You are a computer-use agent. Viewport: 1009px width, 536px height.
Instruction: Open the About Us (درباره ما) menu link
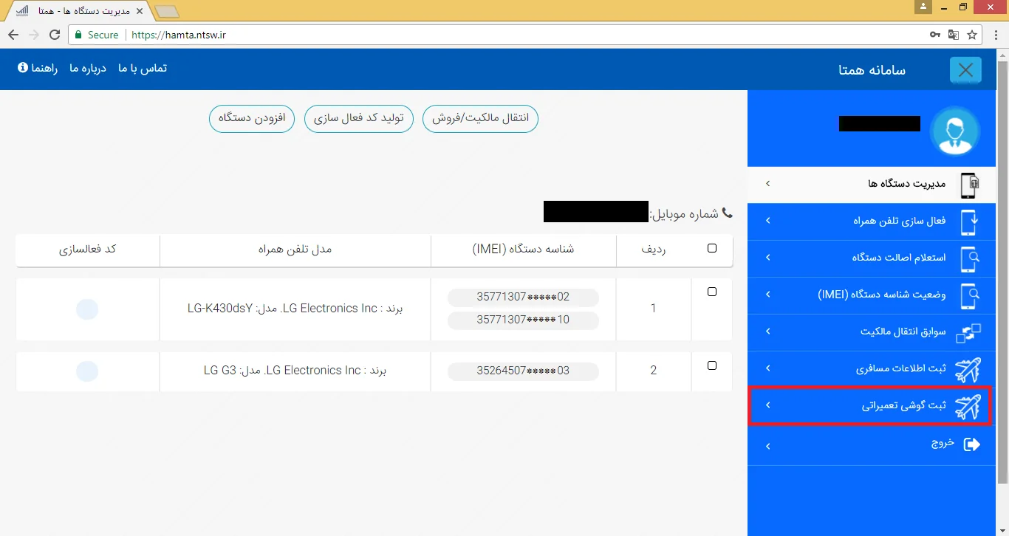pos(88,68)
